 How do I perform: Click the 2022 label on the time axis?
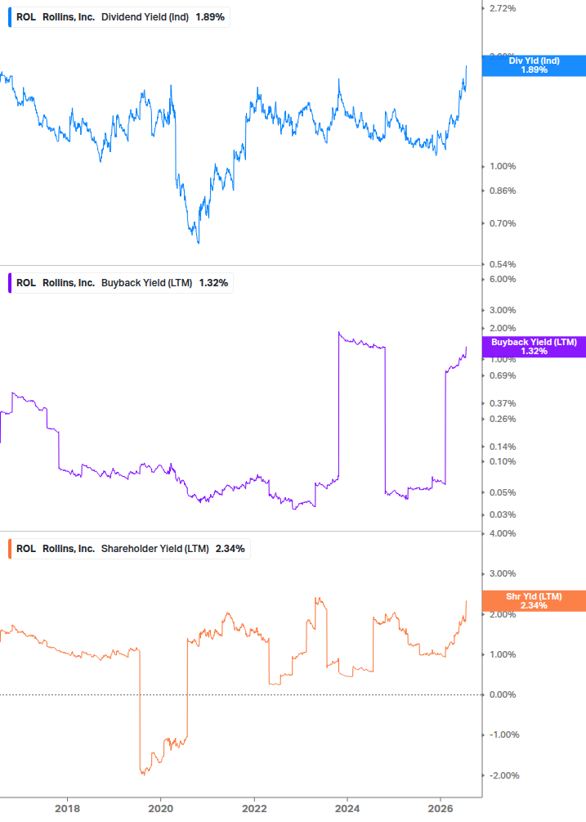click(x=254, y=809)
